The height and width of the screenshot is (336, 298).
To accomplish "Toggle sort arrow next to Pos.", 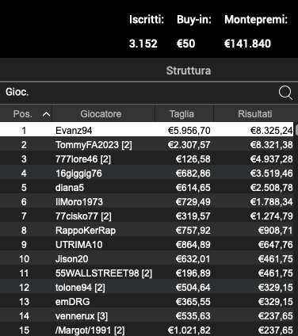I will (x=46, y=114).
